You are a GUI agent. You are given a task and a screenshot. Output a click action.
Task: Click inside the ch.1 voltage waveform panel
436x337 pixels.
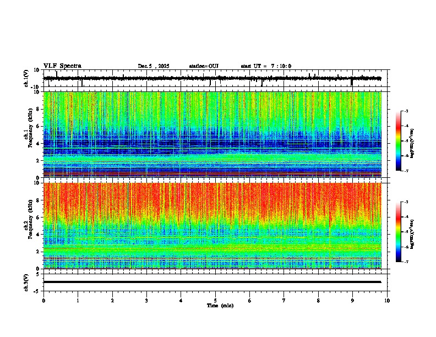pyautogui.click(x=215, y=78)
